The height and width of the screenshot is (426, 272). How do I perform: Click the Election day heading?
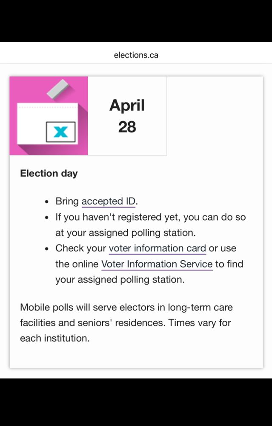49,173
